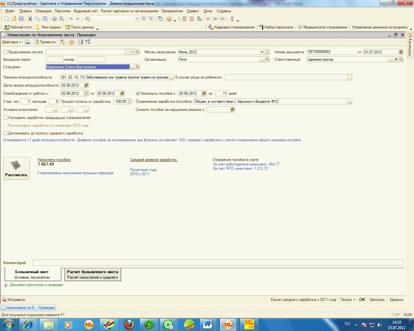Click magnifier icon next to Сотрудник field
Viewport: 414px width, 331px height.
137,67
